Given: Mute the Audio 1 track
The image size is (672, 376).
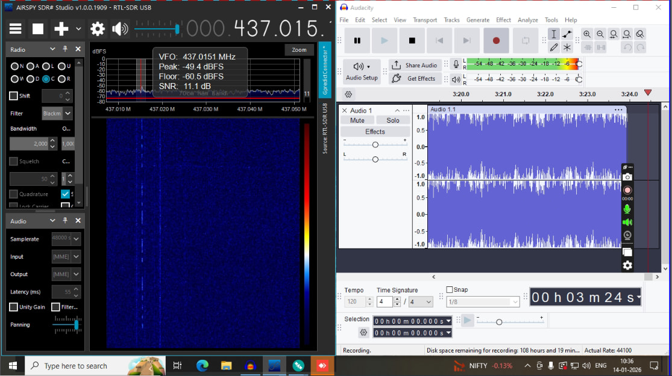Looking at the screenshot, I should click(x=357, y=120).
